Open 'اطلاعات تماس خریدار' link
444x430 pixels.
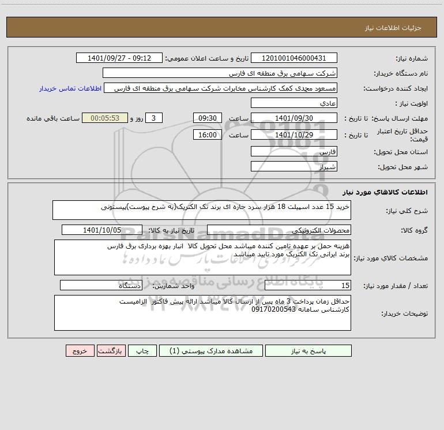click(x=70, y=88)
